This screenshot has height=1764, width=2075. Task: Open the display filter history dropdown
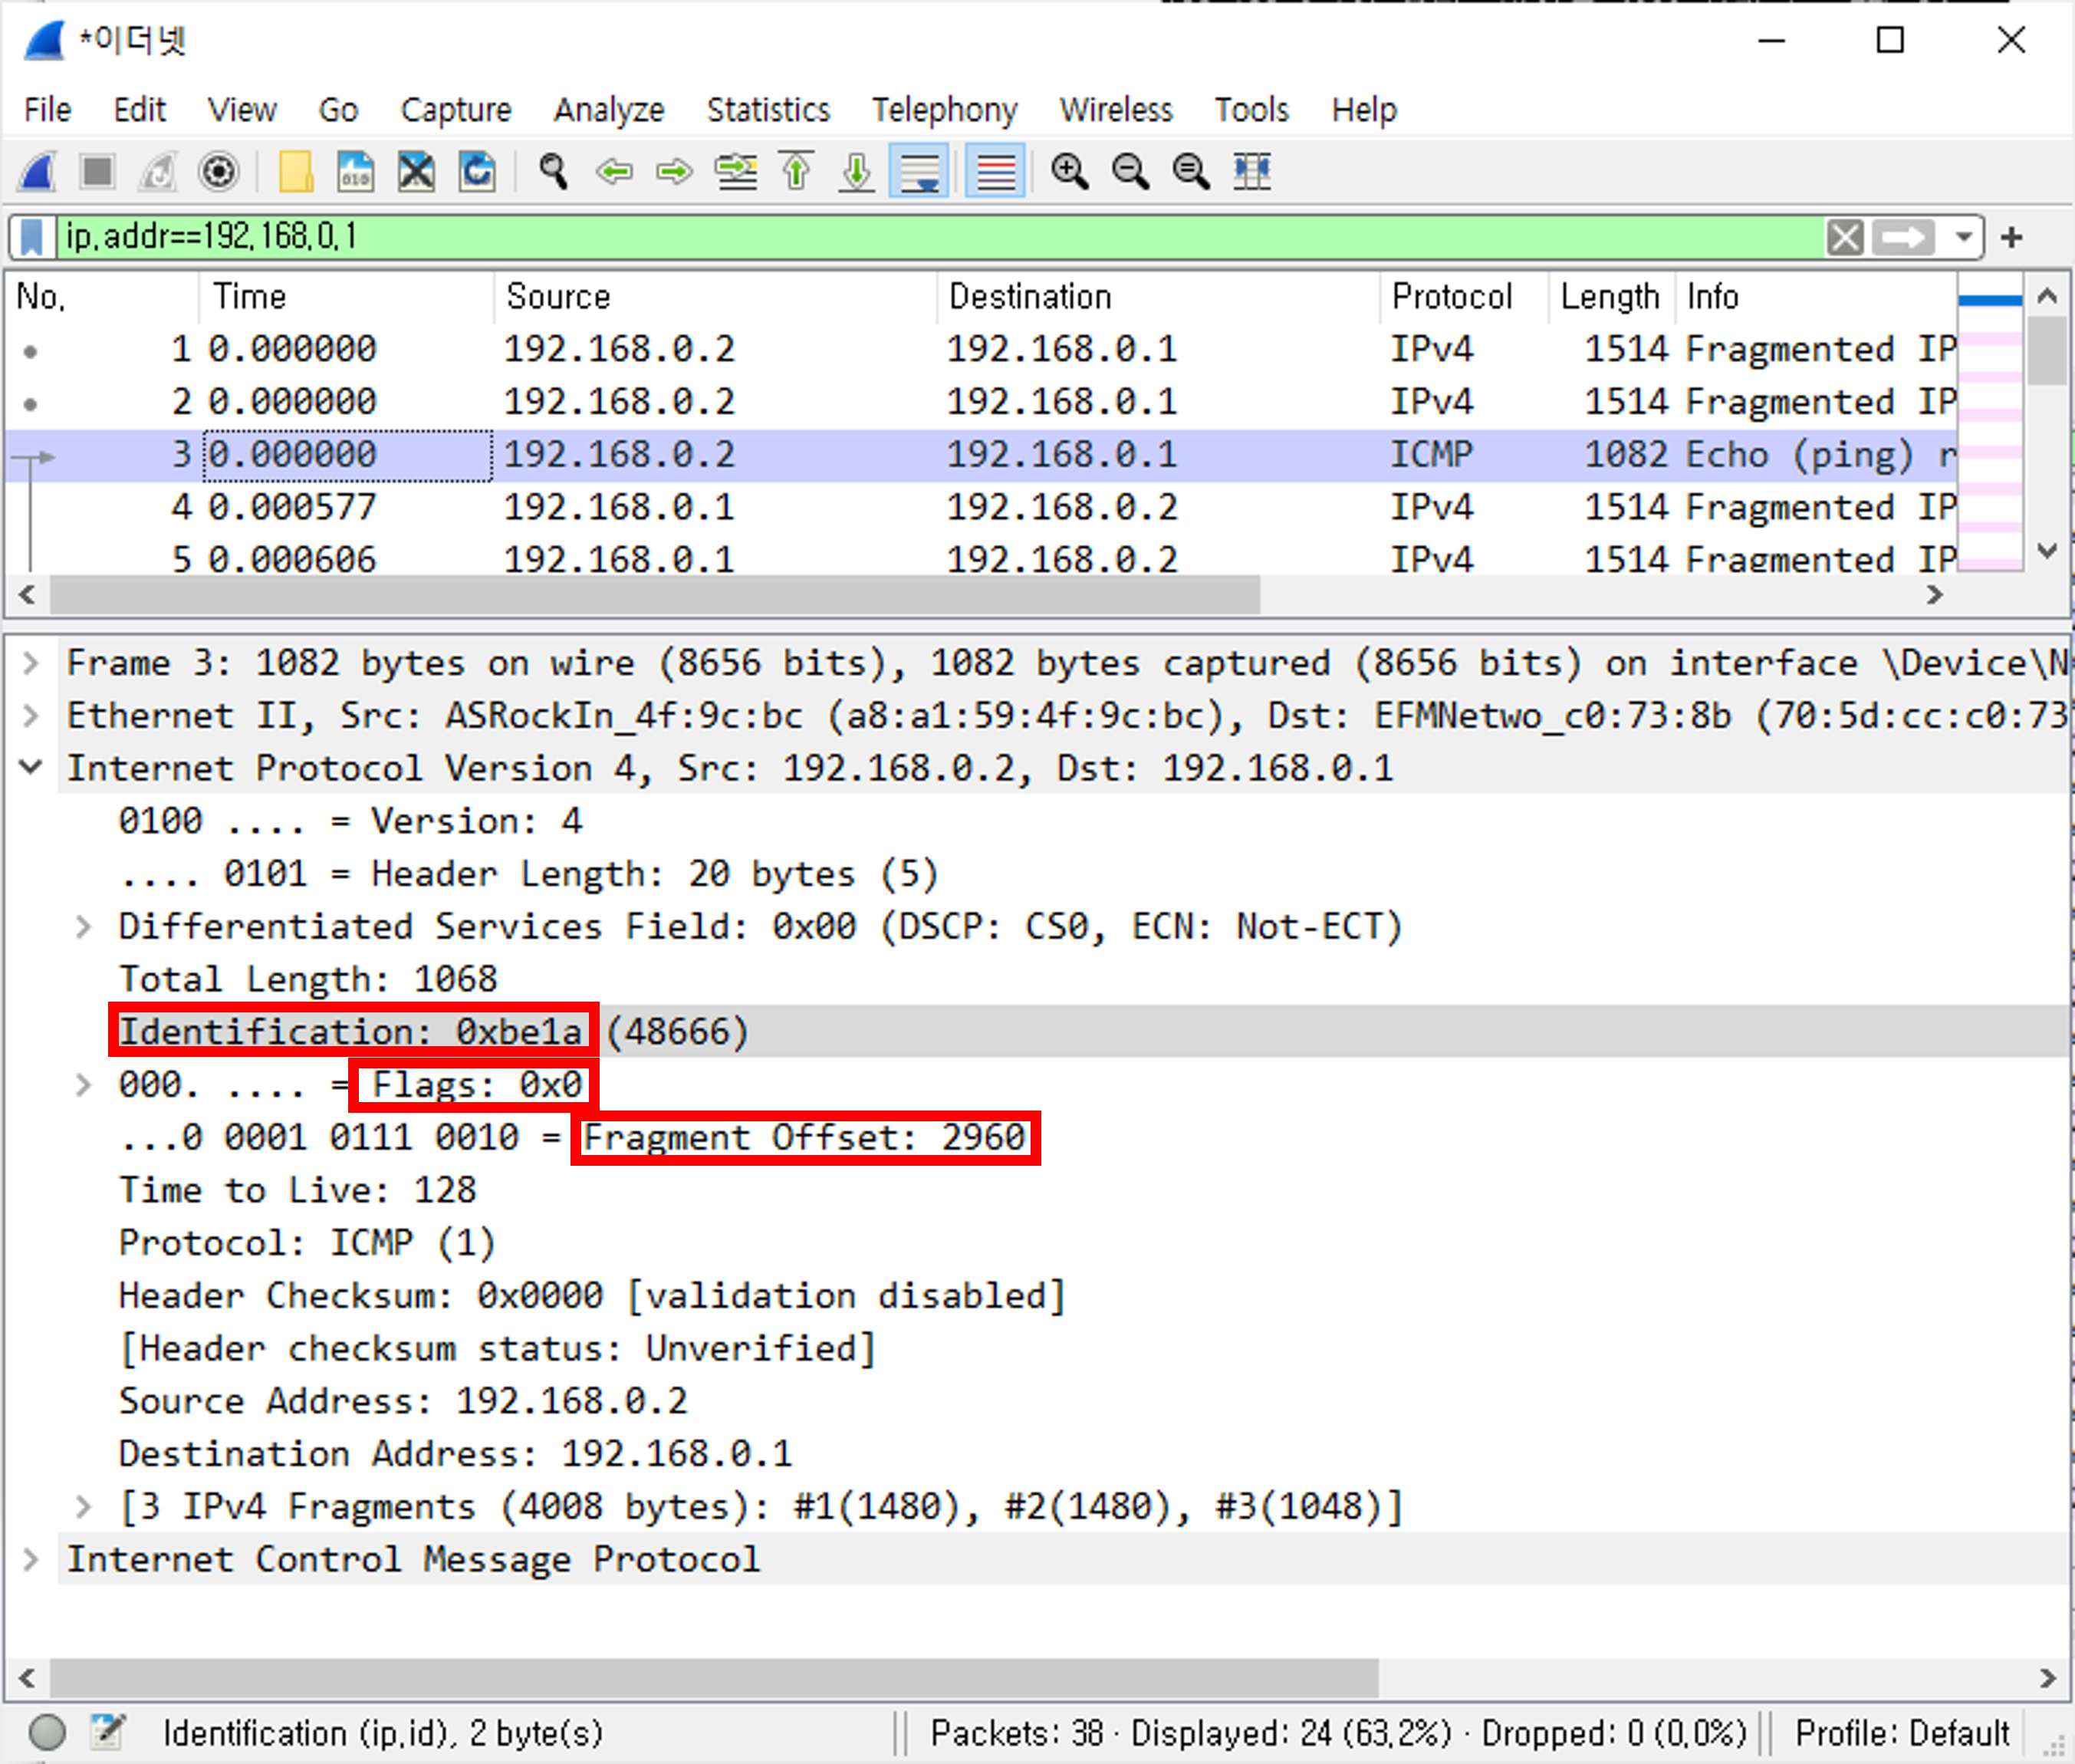click(x=1963, y=237)
